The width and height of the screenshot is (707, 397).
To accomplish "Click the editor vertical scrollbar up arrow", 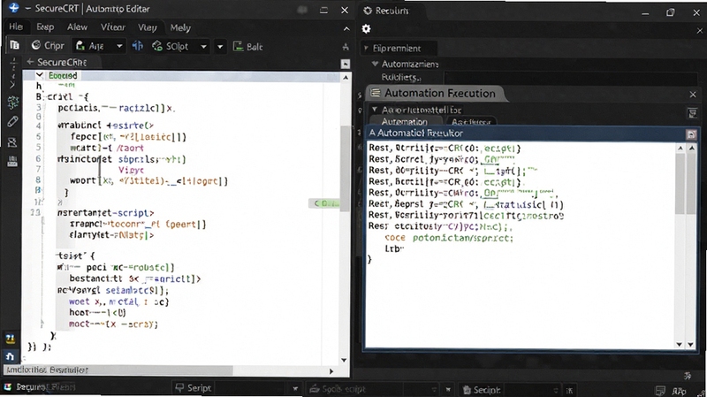I will tap(345, 78).
